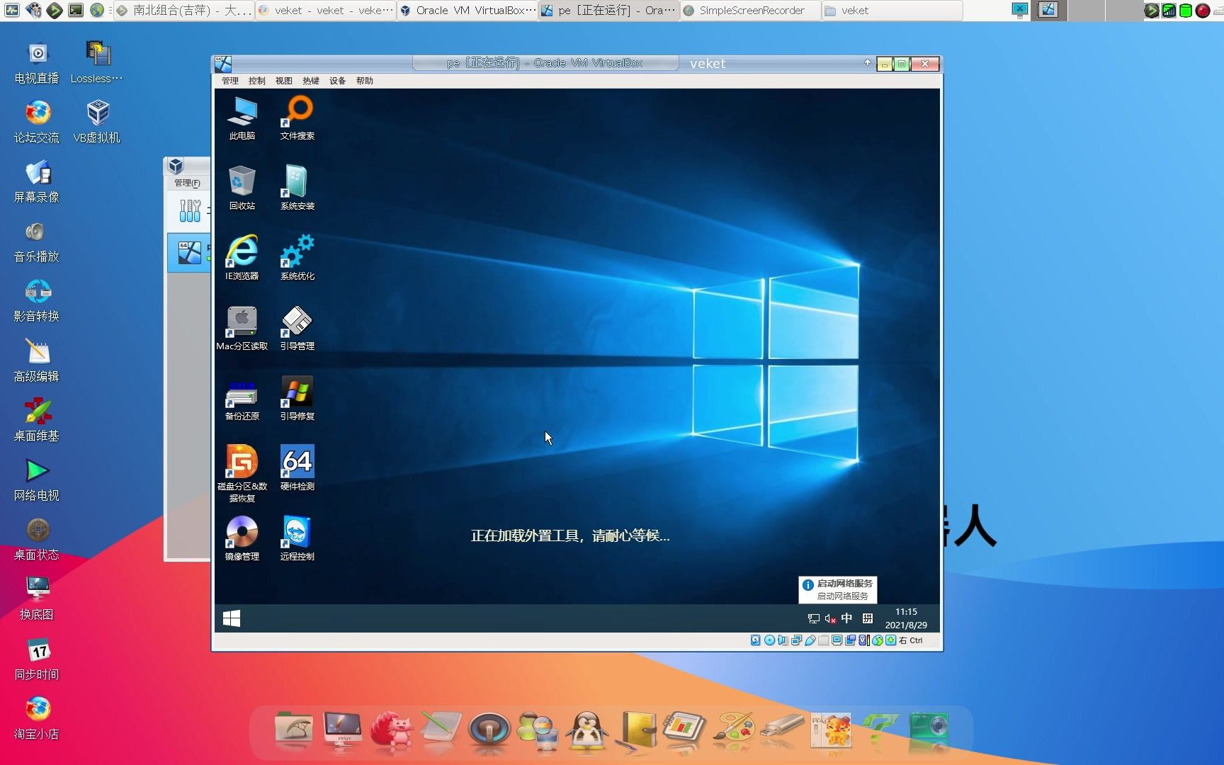1224x765 pixels.
Task: Click VirtualBox USB status icon
Action: [810, 640]
